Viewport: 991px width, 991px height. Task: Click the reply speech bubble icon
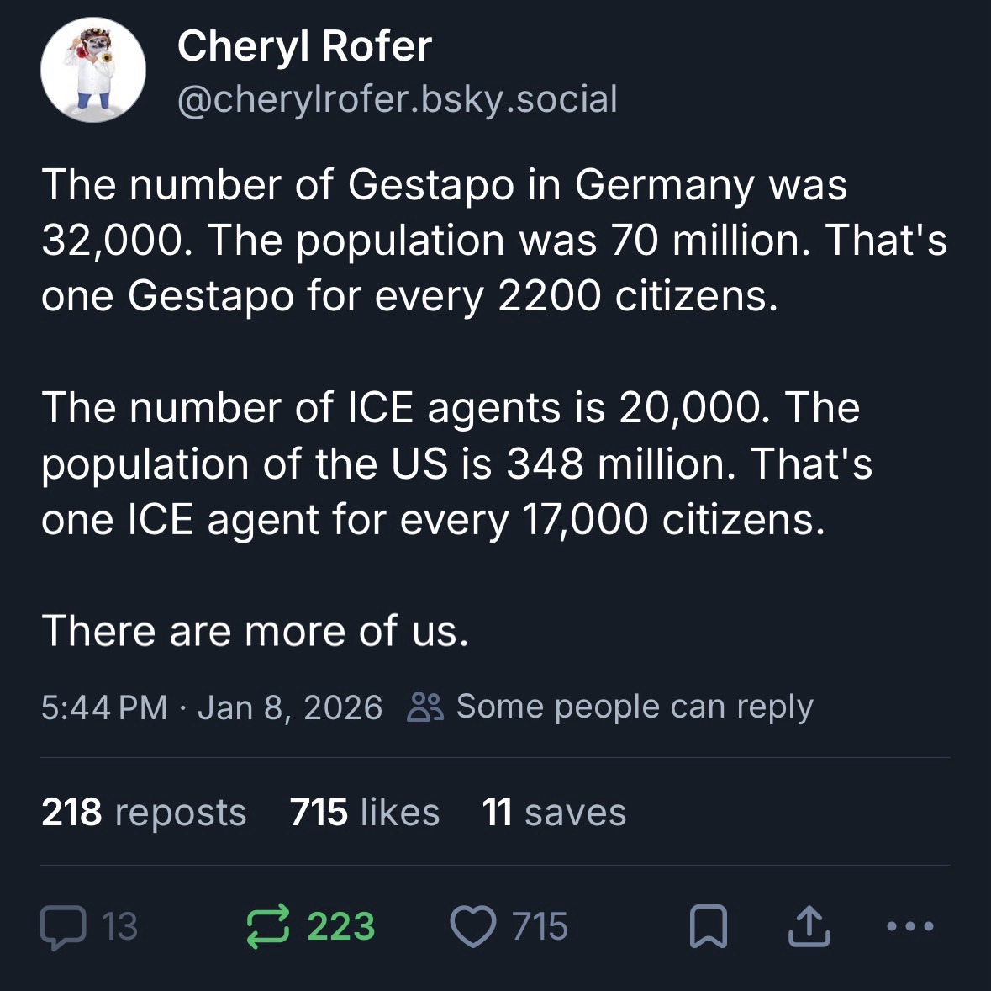(63, 927)
